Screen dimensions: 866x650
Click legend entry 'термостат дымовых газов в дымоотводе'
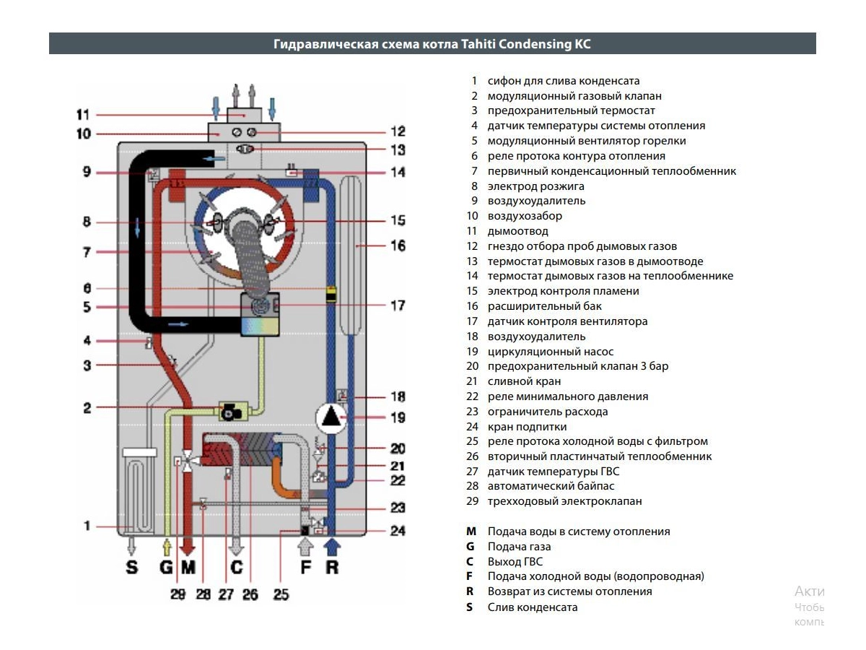[595, 261]
